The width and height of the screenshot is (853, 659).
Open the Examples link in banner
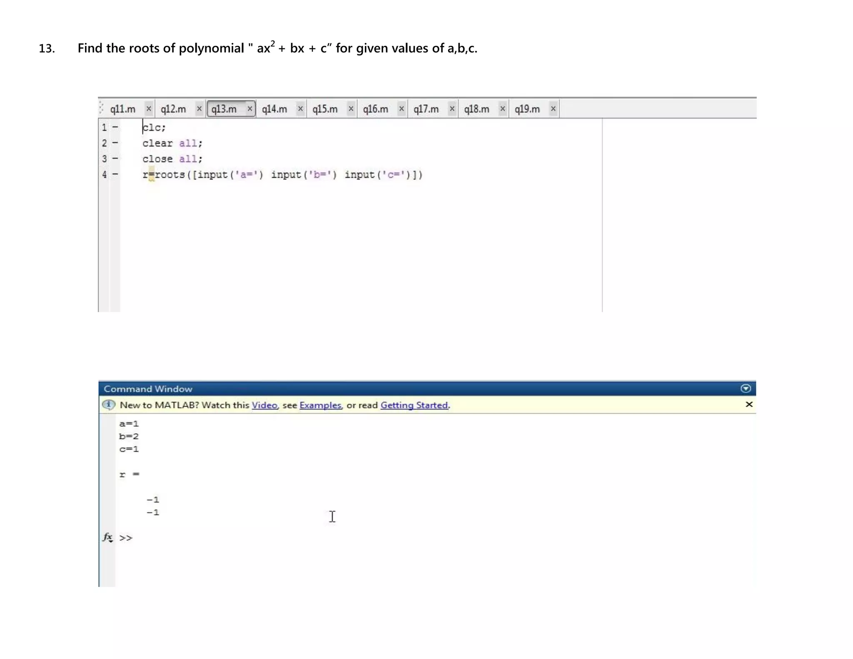320,405
